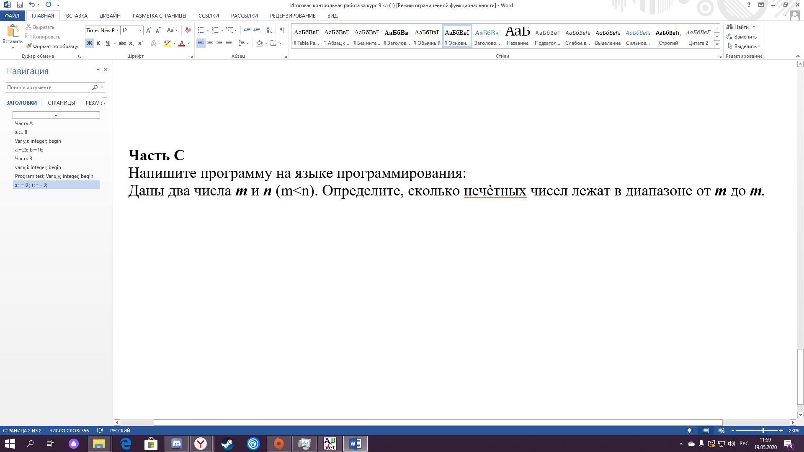Switch to read mode view icon
Screen dimensions: 804x452
[689, 431]
